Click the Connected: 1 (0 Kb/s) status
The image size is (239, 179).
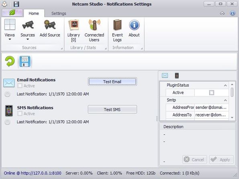tap(180, 173)
